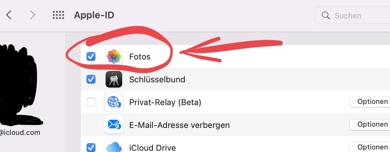Viewport: 390px width, 152px height.
Task: Click the Apple-ID window title
Action: [94, 15]
